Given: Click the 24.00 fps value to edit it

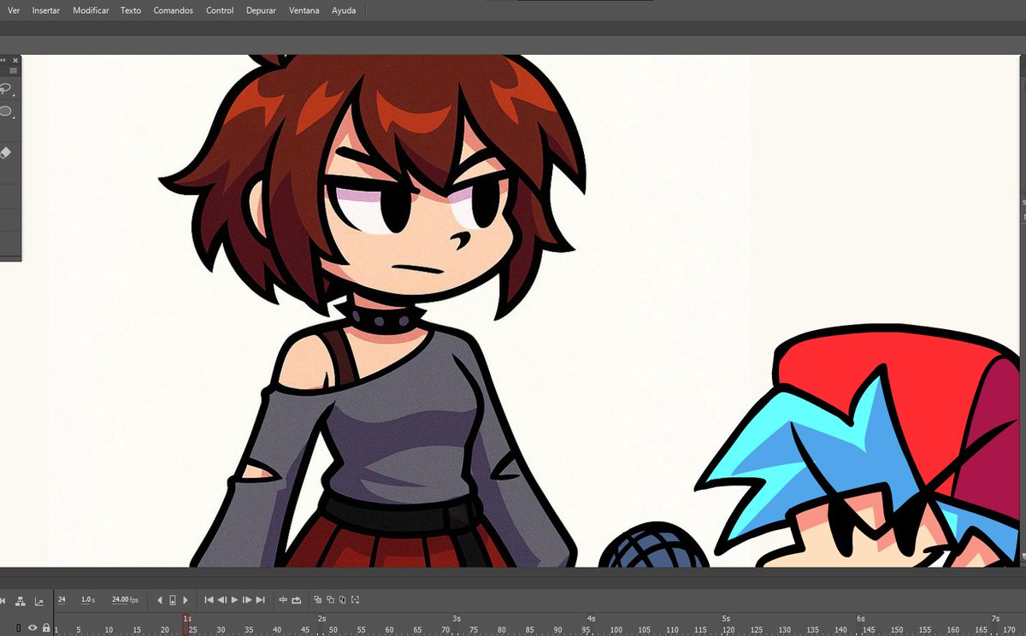Looking at the screenshot, I should coord(124,600).
